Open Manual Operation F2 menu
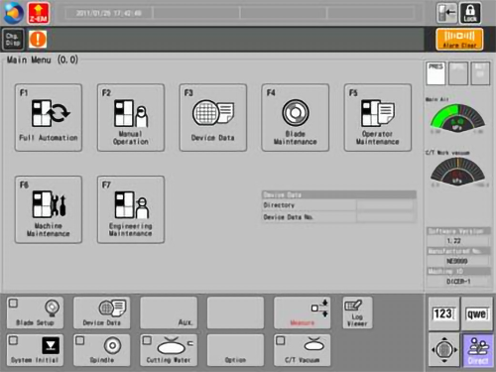 (131, 117)
